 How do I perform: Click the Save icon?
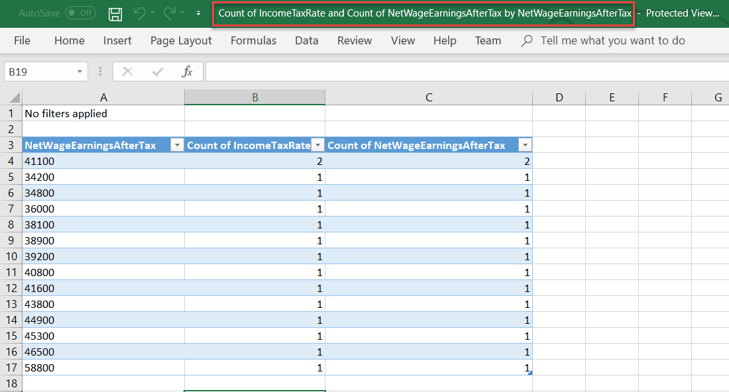click(x=115, y=13)
